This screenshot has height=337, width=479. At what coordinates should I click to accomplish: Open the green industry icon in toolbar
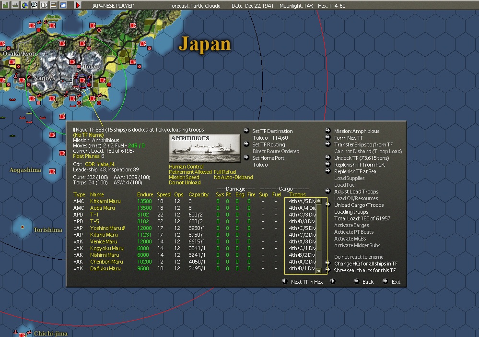[5, 5]
